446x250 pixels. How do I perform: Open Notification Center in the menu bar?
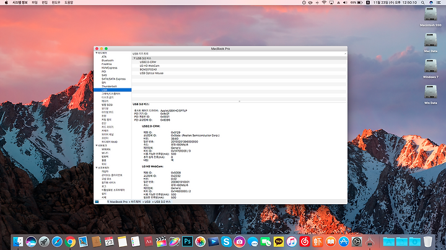click(x=439, y=2)
